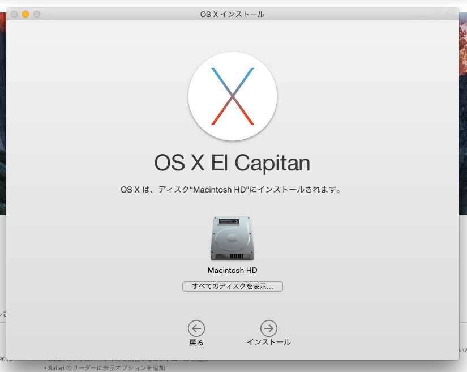This screenshot has width=467, height=372.
Task: Click the OS X El Capitan title text
Action: click(x=232, y=163)
